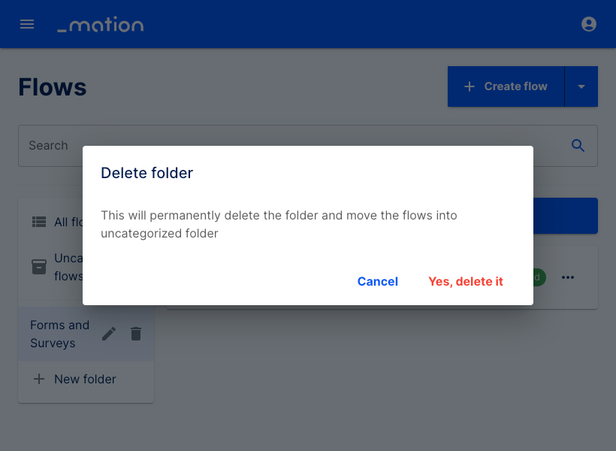The width and height of the screenshot is (616, 451).
Task: Click the plus icon next to New folder
Action: pos(39,379)
